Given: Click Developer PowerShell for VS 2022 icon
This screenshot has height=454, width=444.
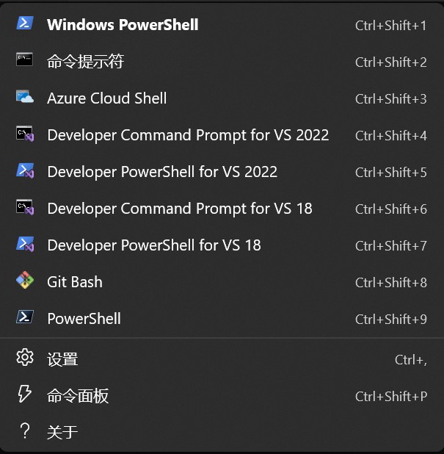Looking at the screenshot, I should [x=25, y=170].
